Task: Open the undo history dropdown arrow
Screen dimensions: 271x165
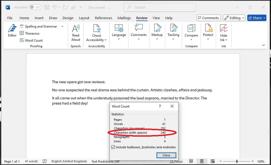Action: click(59, 7)
